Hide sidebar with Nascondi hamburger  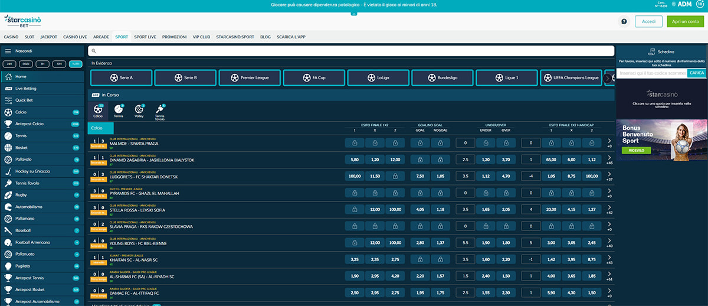(8, 51)
